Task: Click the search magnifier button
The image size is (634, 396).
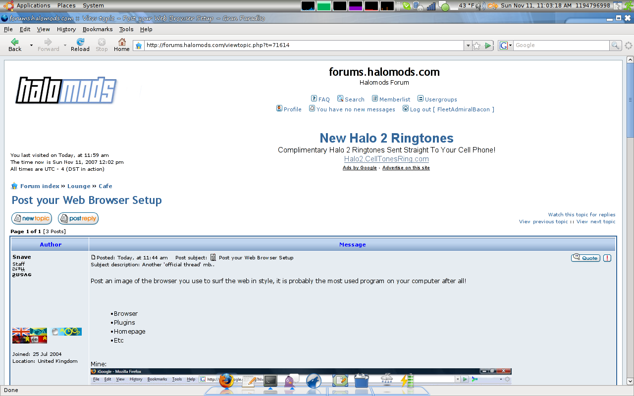Action: coord(615,46)
